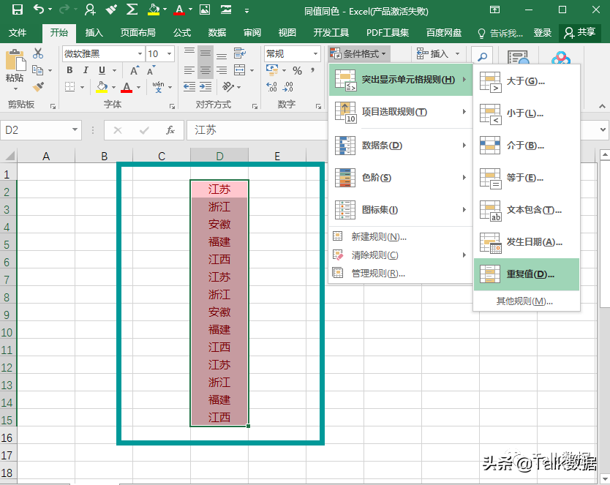This screenshot has height=485, width=610.
Task: Click the Cut scissors icon
Action: (x=38, y=53)
